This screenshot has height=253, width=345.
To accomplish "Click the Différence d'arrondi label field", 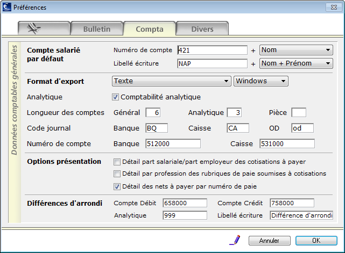I will (301, 215).
